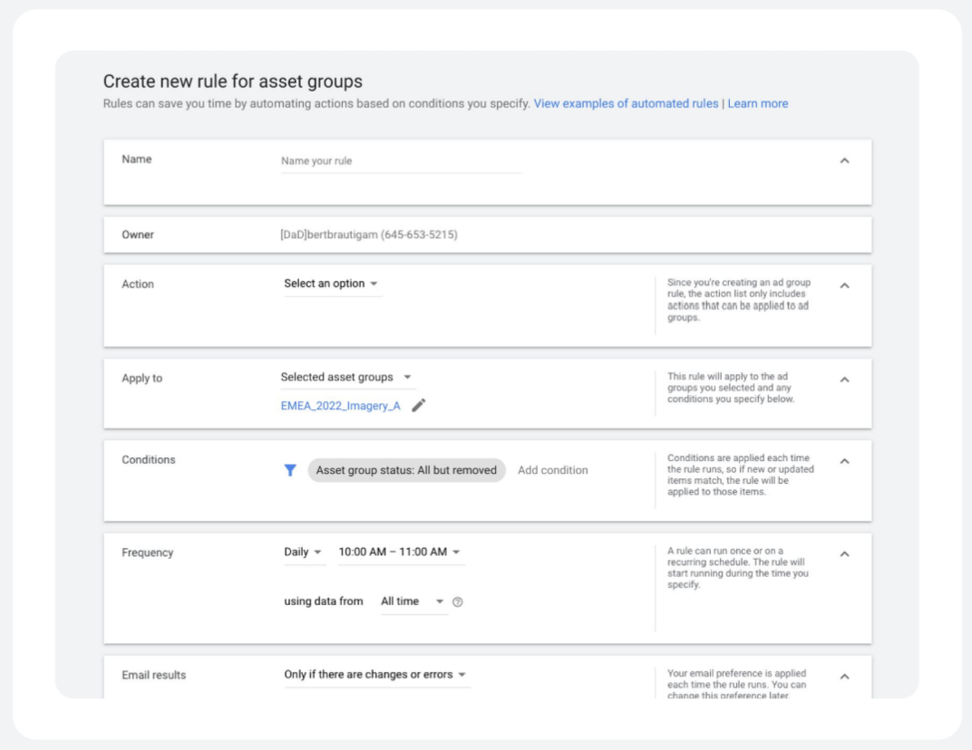
Task: Open the 'Only if there are changes' dropdown
Action: coord(375,675)
